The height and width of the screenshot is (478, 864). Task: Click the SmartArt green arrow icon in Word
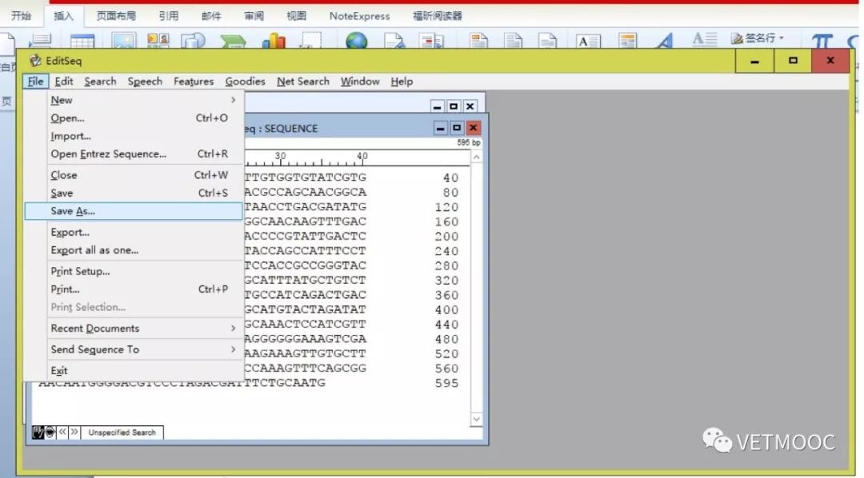(233, 42)
